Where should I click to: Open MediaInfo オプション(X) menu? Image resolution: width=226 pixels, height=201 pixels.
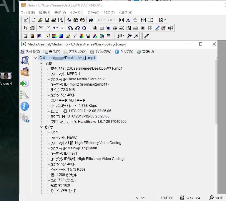[75, 52]
